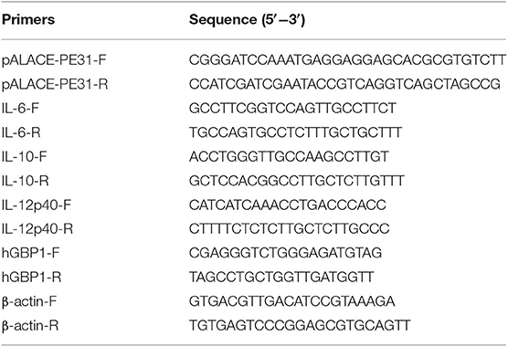Select the IL-10-F primer label
The width and height of the screenshot is (508, 347).
pyautogui.click(x=25, y=156)
